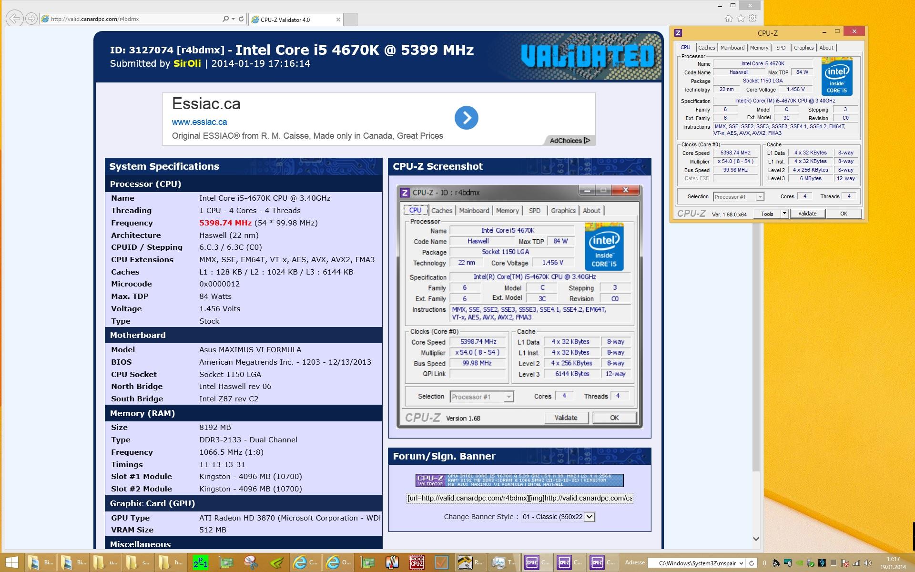This screenshot has width=915, height=572.
Task: Click the search magnifier in address bar
Action: point(226,19)
